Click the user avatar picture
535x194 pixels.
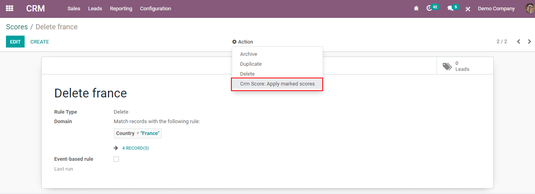529,8
